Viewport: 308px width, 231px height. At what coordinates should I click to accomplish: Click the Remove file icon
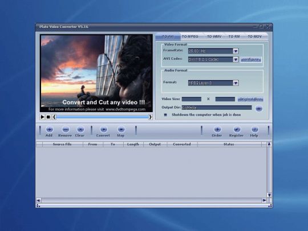[x=66, y=130]
